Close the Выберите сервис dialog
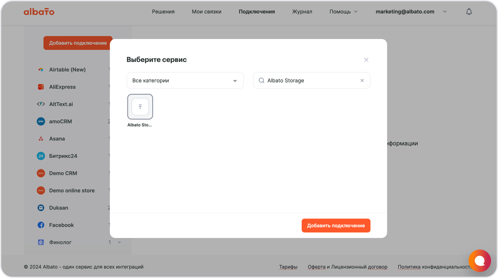498x278 pixels. point(366,60)
